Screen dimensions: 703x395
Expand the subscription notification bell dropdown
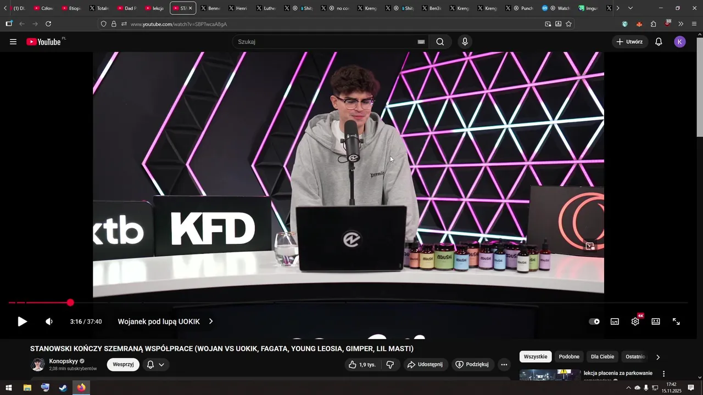point(155,365)
